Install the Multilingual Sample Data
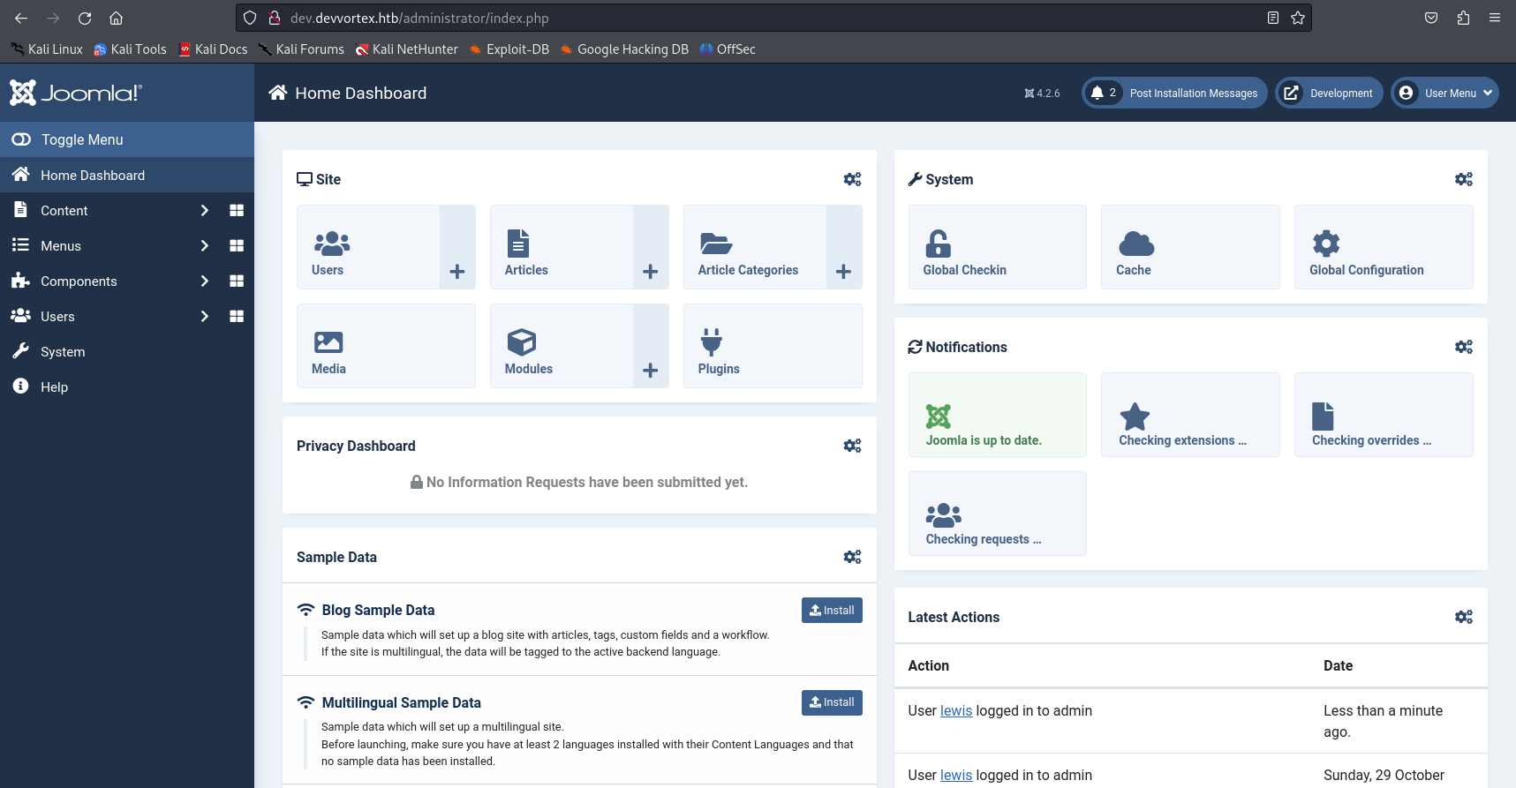The width and height of the screenshot is (1516, 788). [832, 702]
